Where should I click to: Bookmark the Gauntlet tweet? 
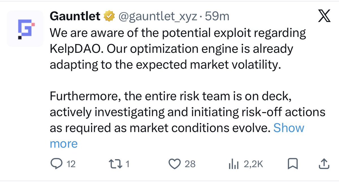coord(292,164)
